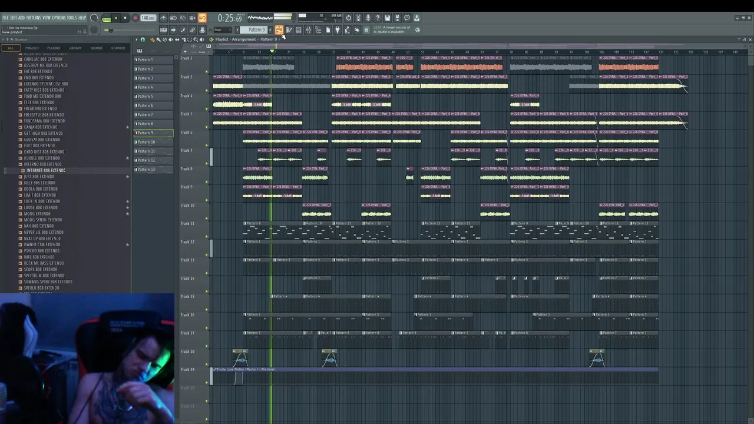Click the 148 tempo display
Image resolution: width=754 pixels, height=424 pixels.
click(x=148, y=18)
